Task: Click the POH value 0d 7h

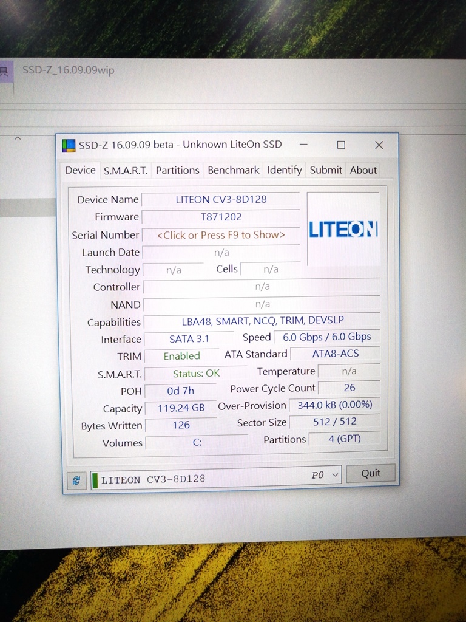Action: coord(180,391)
